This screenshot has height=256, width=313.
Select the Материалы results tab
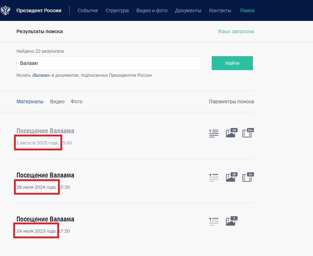tap(30, 101)
